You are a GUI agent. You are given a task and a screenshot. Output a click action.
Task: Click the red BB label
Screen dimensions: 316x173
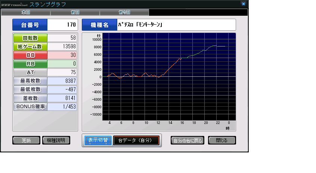(30, 55)
